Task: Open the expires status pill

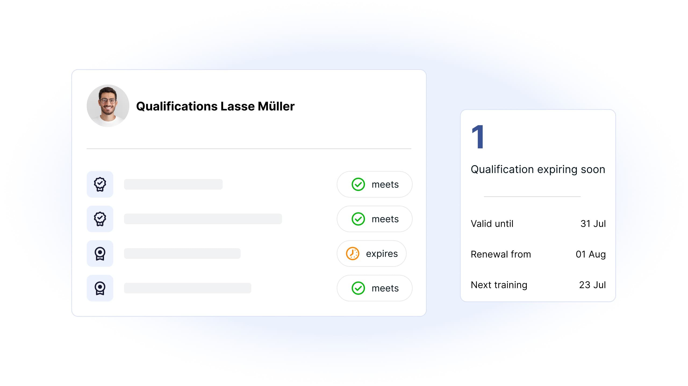Action: point(371,253)
